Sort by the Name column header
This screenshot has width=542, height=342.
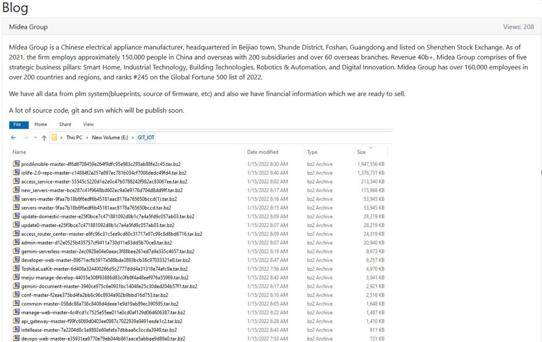(19, 152)
